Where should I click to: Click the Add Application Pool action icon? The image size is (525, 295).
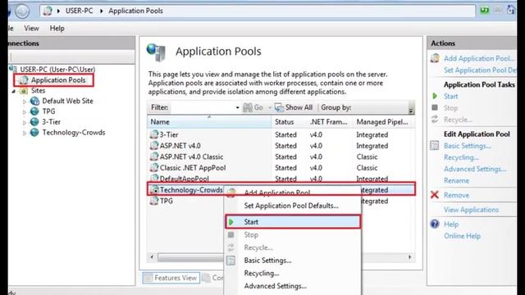tap(435, 58)
